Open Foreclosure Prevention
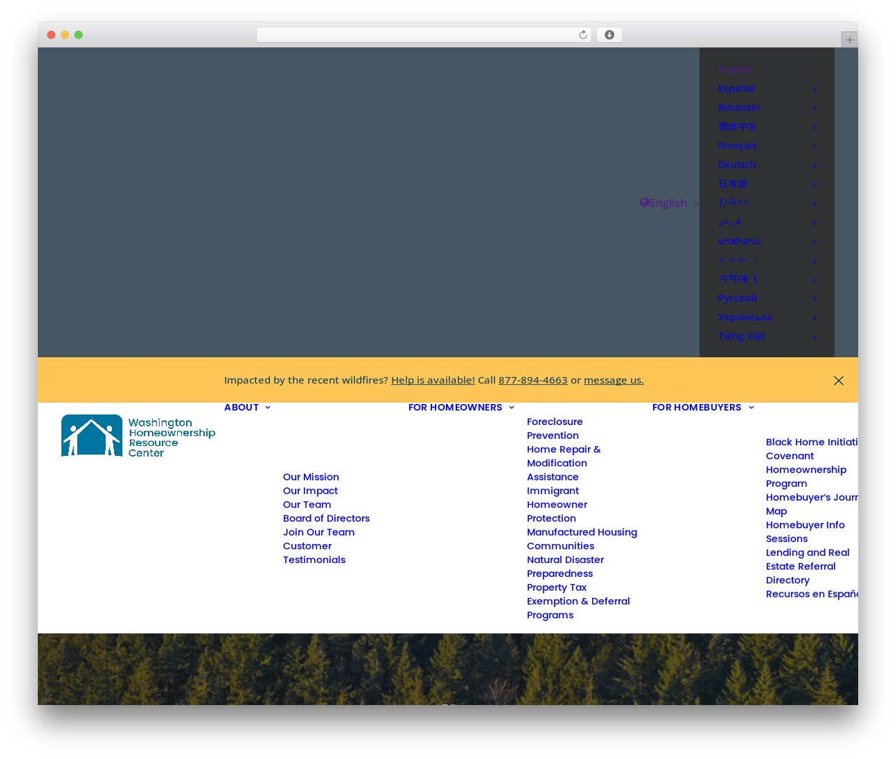Image resolution: width=896 pixels, height=759 pixels. (x=554, y=429)
